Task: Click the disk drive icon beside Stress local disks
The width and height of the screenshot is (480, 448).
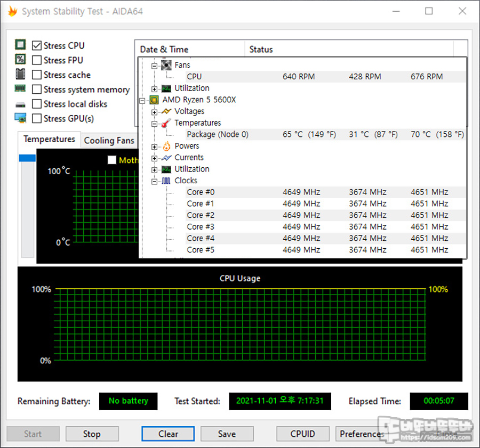Action: [20, 105]
